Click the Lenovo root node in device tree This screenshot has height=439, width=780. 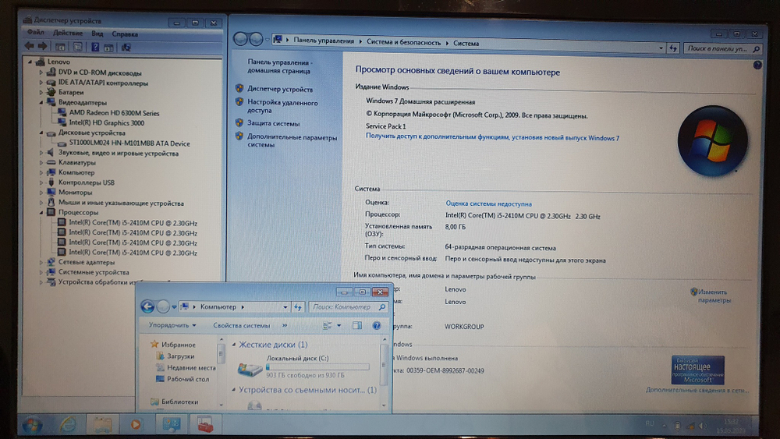[x=58, y=62]
